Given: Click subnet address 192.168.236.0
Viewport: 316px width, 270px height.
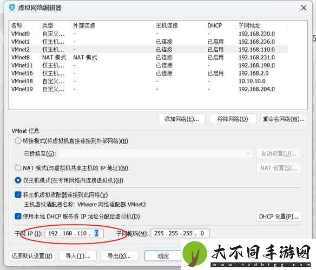Looking at the screenshot, I should click(x=256, y=42).
